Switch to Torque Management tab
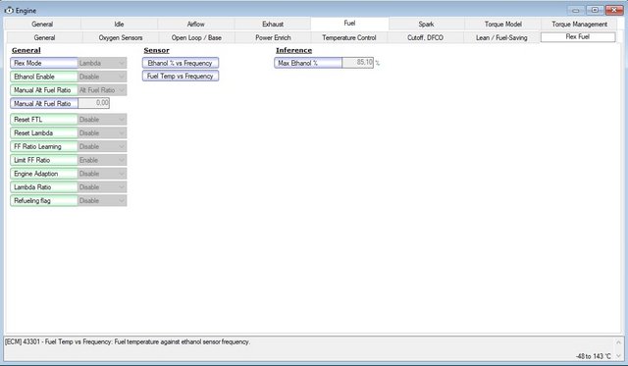This screenshot has width=628, height=366. point(580,24)
